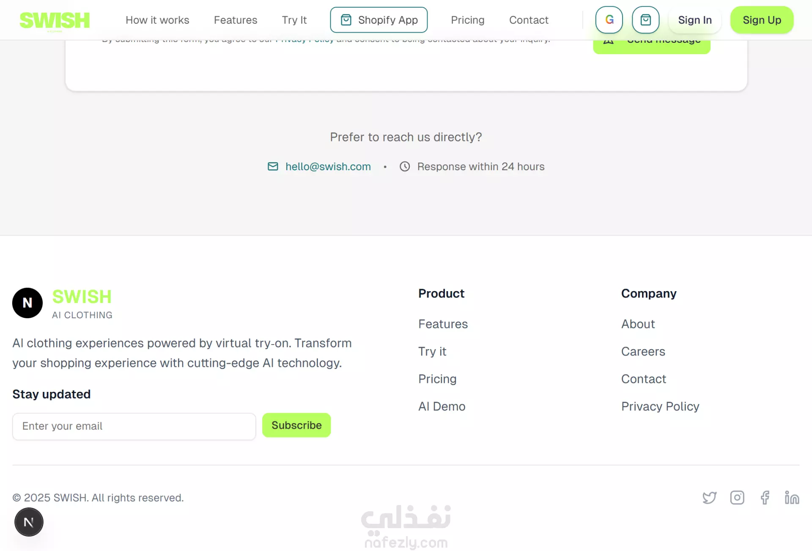This screenshot has height=551, width=812.
Task: Click the Google sign-in icon in navbar
Action: pyautogui.click(x=609, y=20)
